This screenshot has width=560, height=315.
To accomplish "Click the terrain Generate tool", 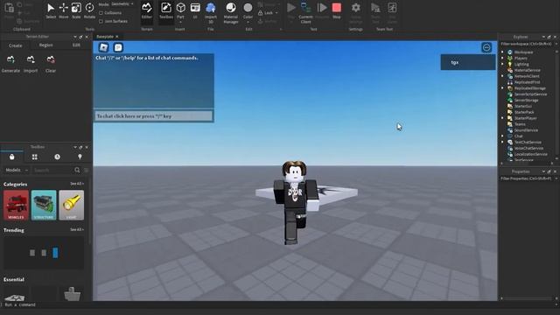I will pos(10,64).
